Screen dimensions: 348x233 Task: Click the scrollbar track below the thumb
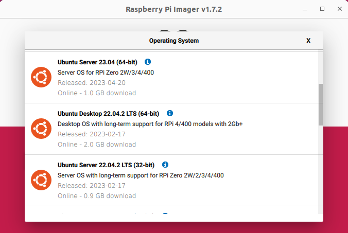click(x=321, y=170)
